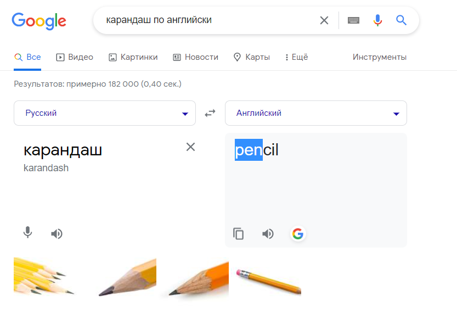Open the on-screen keyboard input tool

pos(354,20)
